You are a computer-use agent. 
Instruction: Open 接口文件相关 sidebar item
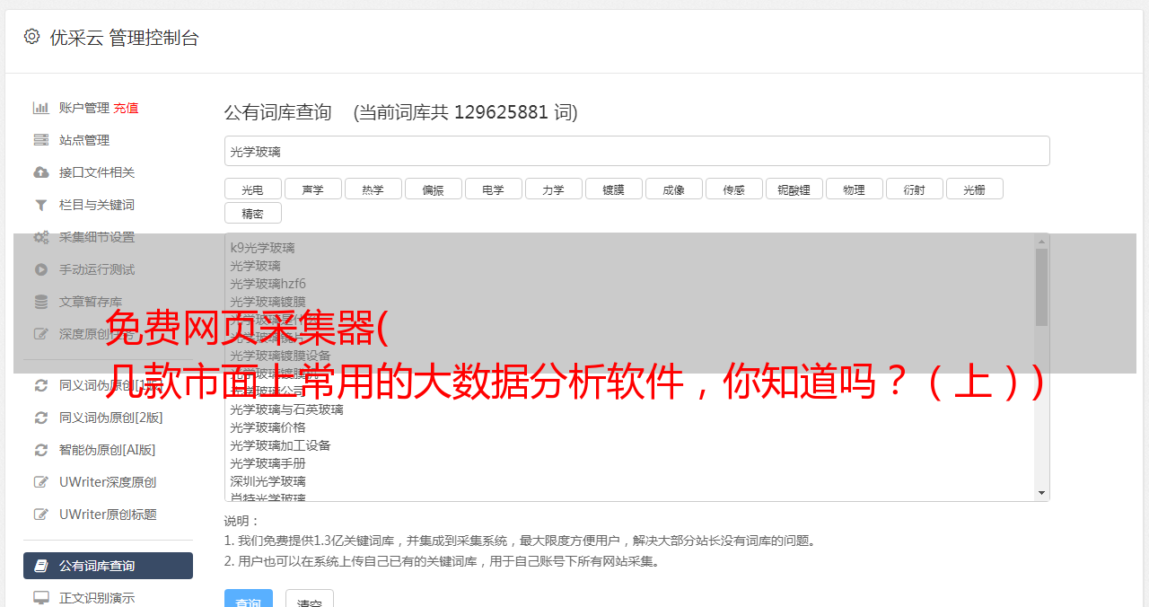(x=97, y=172)
